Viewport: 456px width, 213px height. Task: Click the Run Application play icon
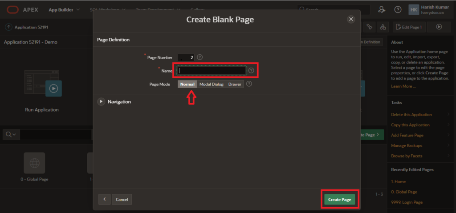pyautogui.click(x=53, y=88)
